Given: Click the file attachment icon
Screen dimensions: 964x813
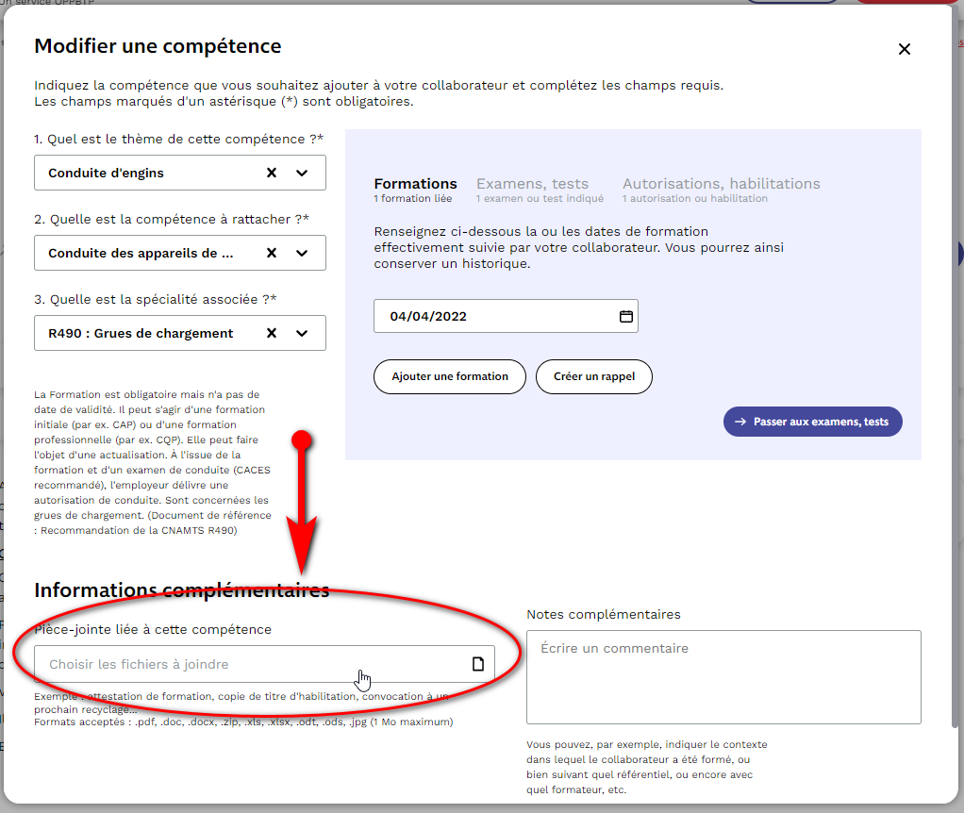Looking at the screenshot, I should pyautogui.click(x=477, y=664).
